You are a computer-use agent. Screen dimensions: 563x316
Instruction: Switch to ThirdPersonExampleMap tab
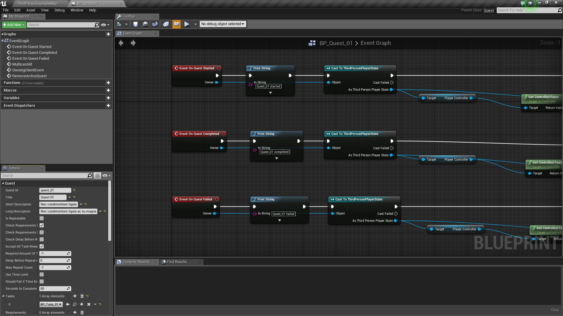coord(37,4)
